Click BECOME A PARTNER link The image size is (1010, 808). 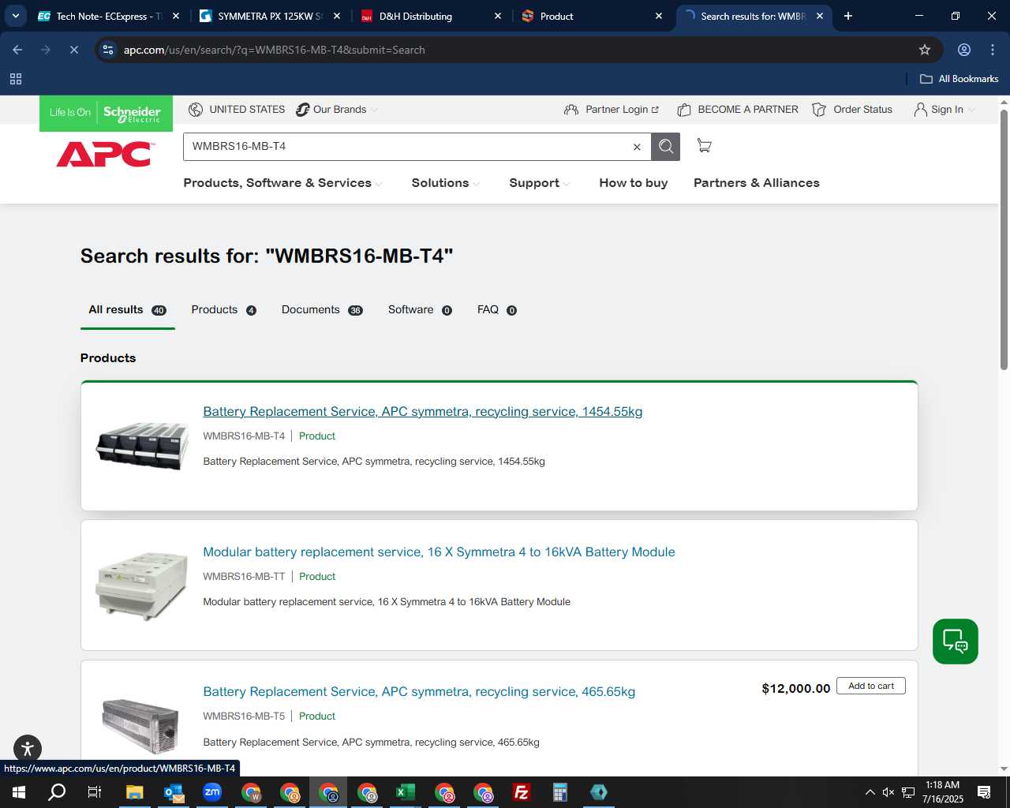click(x=738, y=110)
